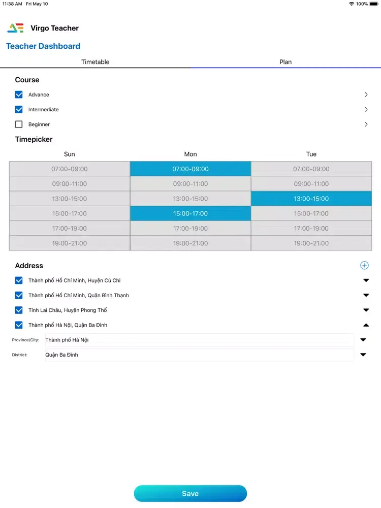Image resolution: width=381 pixels, height=508 pixels.
Task: Uncheck the Advance course checkbox
Action: click(19, 94)
